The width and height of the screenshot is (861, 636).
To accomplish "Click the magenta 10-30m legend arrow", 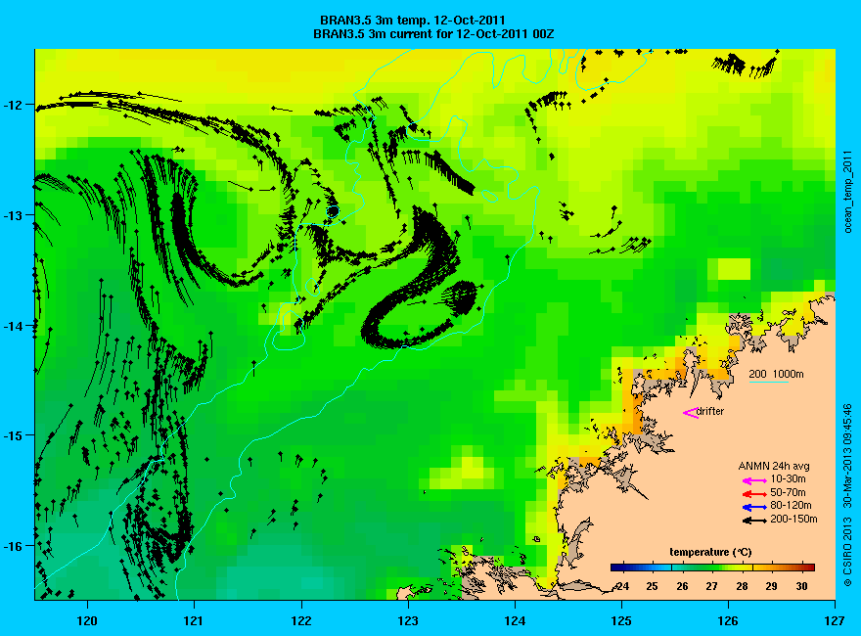I will 754,481.
